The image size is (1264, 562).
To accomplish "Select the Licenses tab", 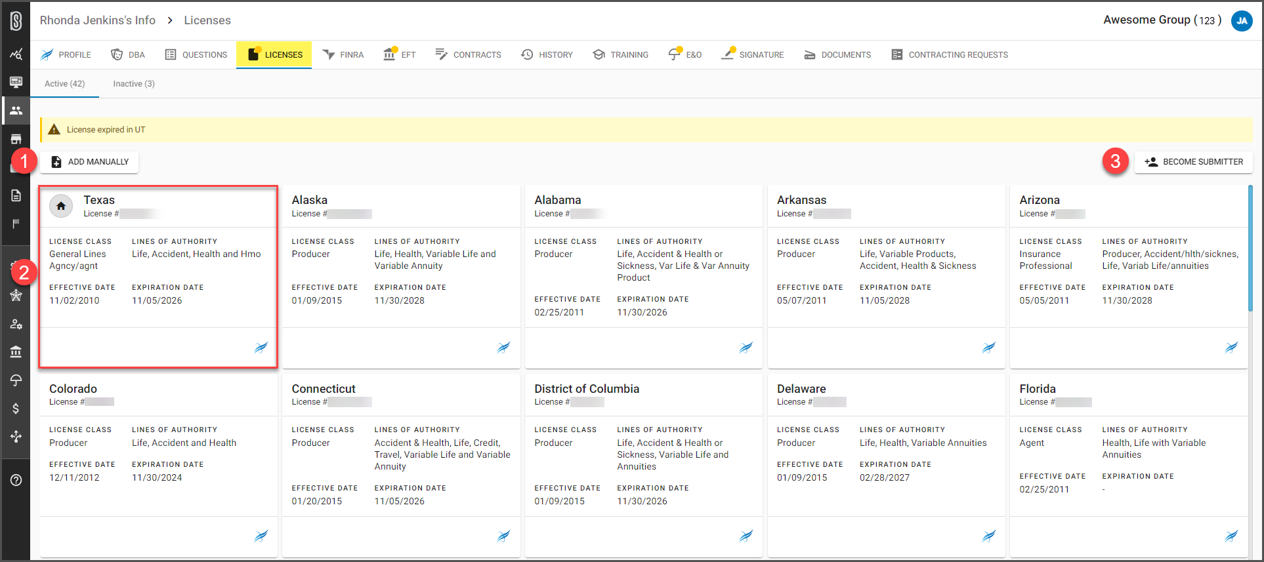I will tap(274, 54).
